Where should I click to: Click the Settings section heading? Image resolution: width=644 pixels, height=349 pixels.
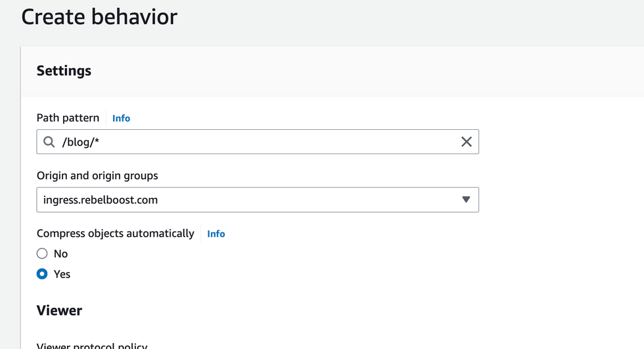click(64, 71)
